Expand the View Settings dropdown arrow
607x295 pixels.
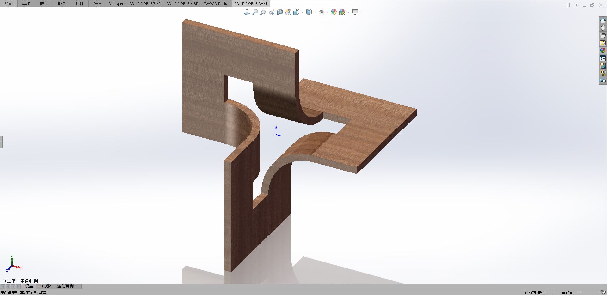[361, 12]
